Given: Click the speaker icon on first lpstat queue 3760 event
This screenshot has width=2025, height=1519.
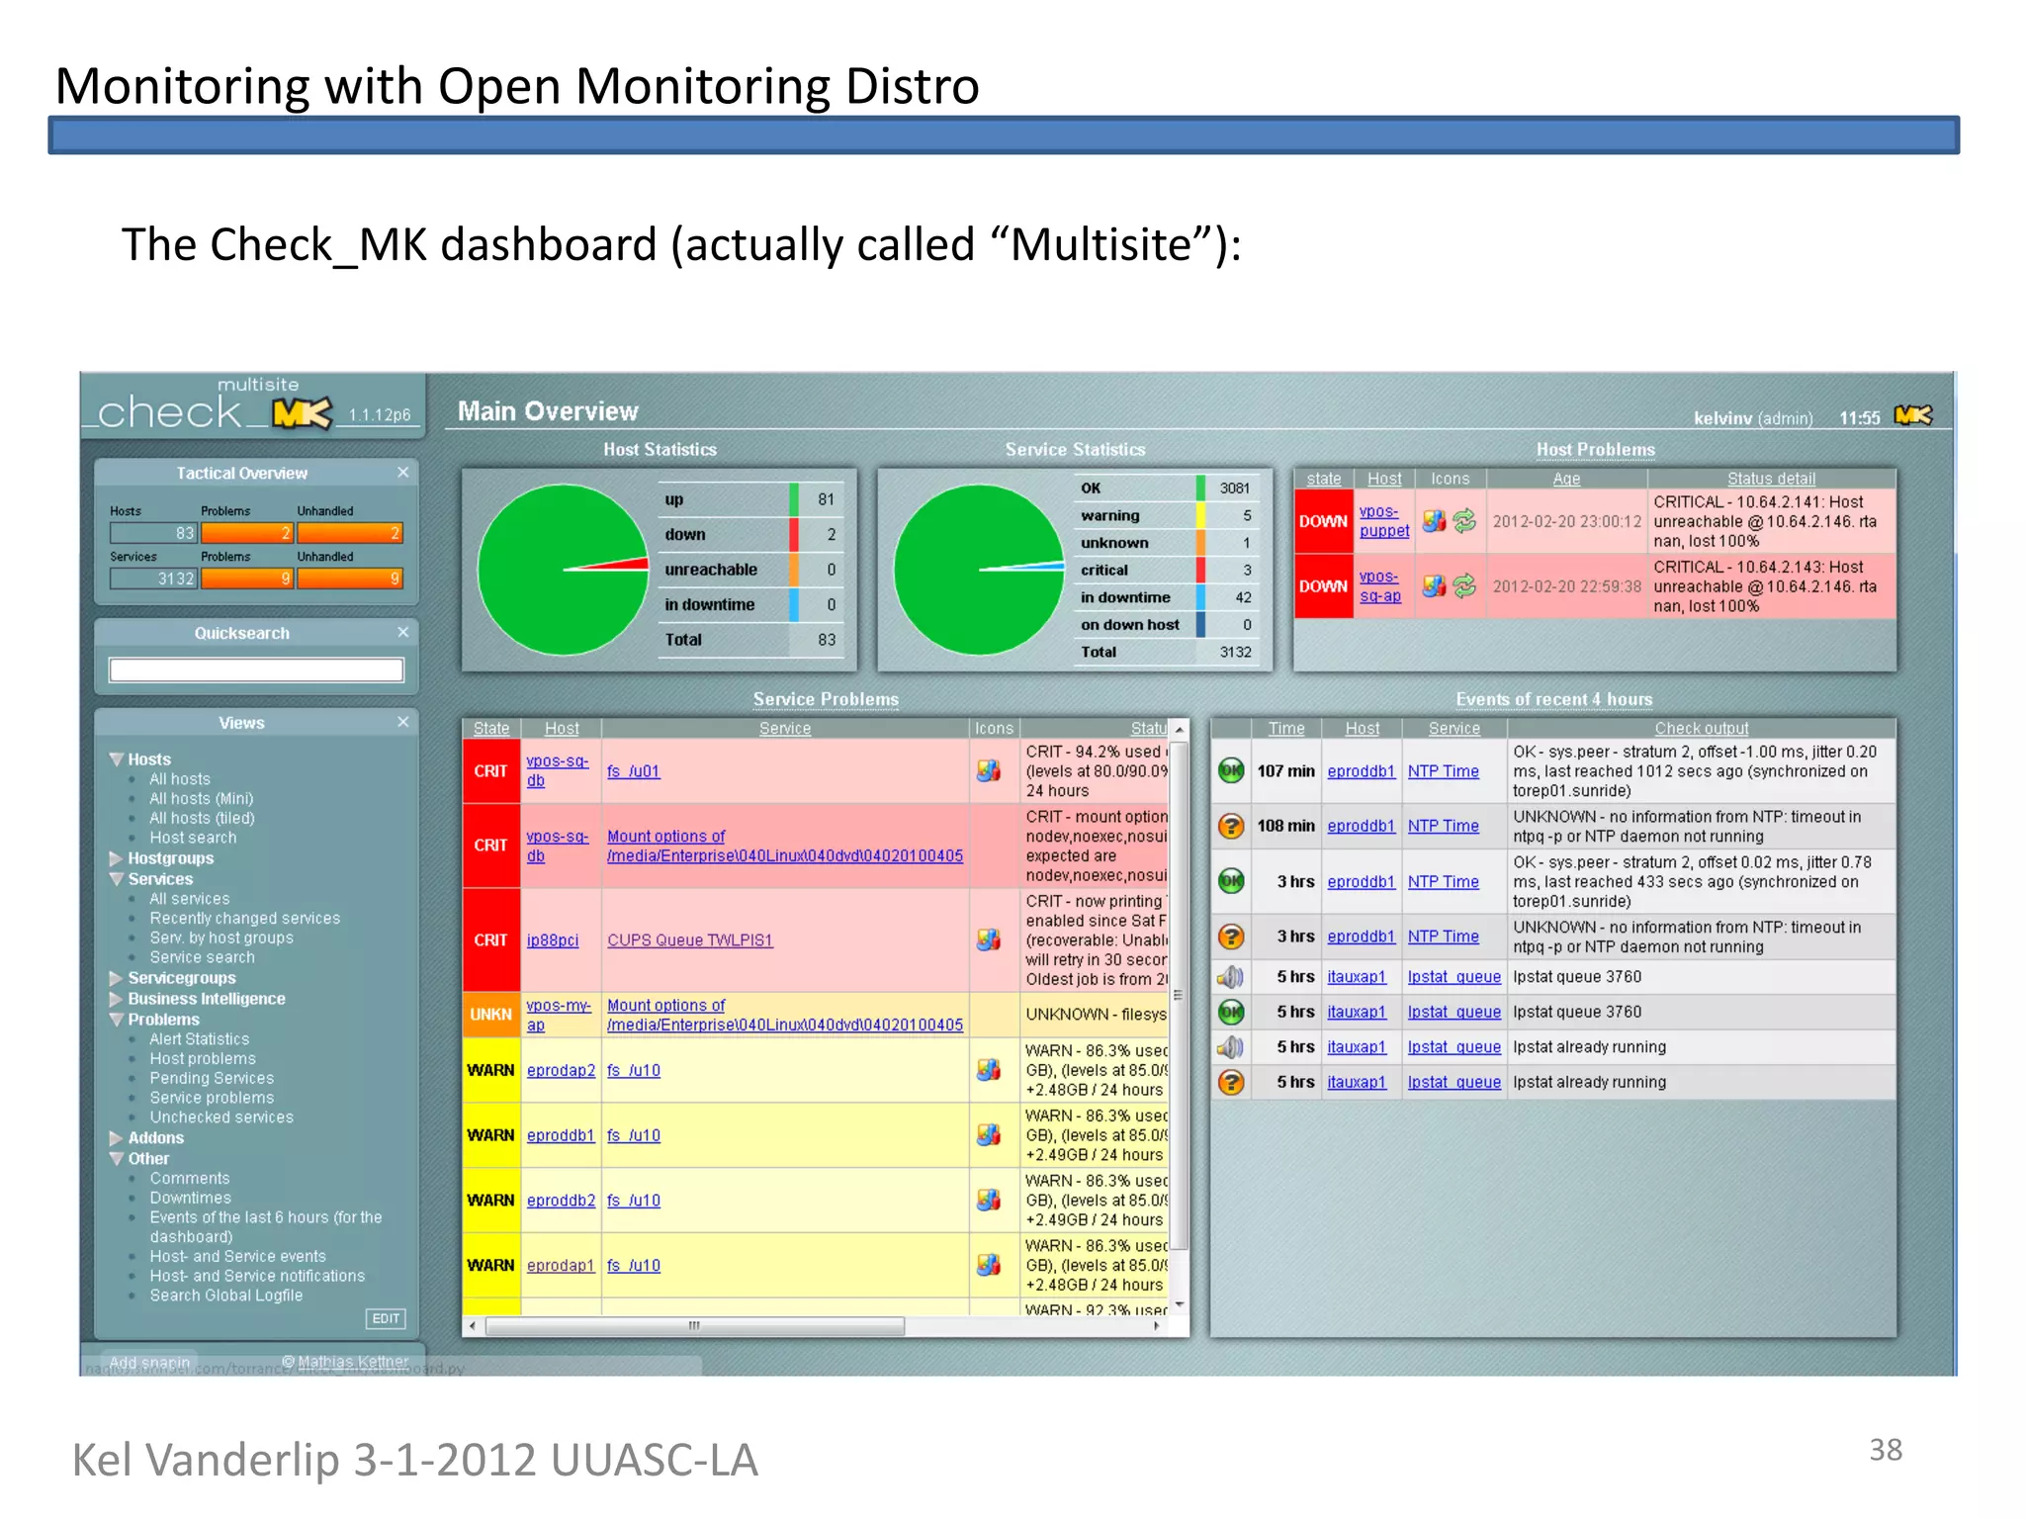Looking at the screenshot, I should click(1231, 977).
